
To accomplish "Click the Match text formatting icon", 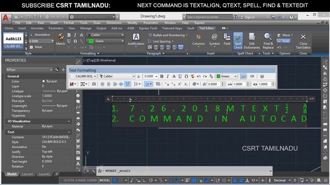I will click(60, 39).
